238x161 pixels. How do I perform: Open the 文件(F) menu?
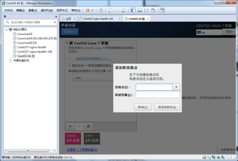tap(8, 10)
